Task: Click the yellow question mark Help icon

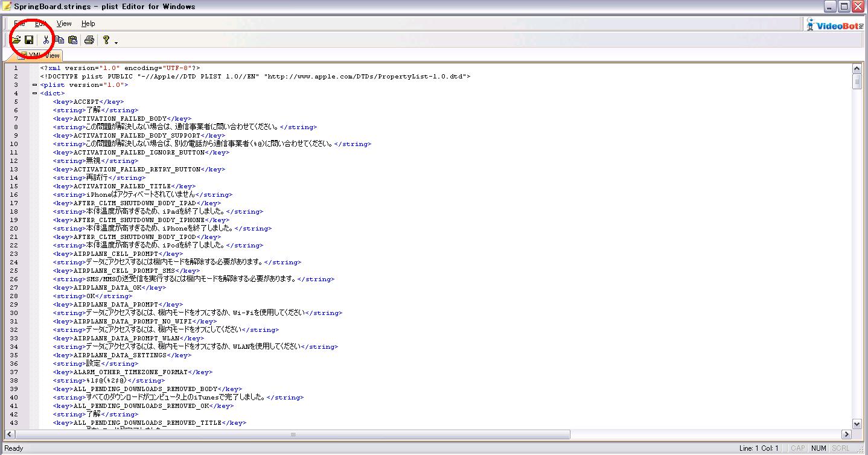Action: [106, 40]
